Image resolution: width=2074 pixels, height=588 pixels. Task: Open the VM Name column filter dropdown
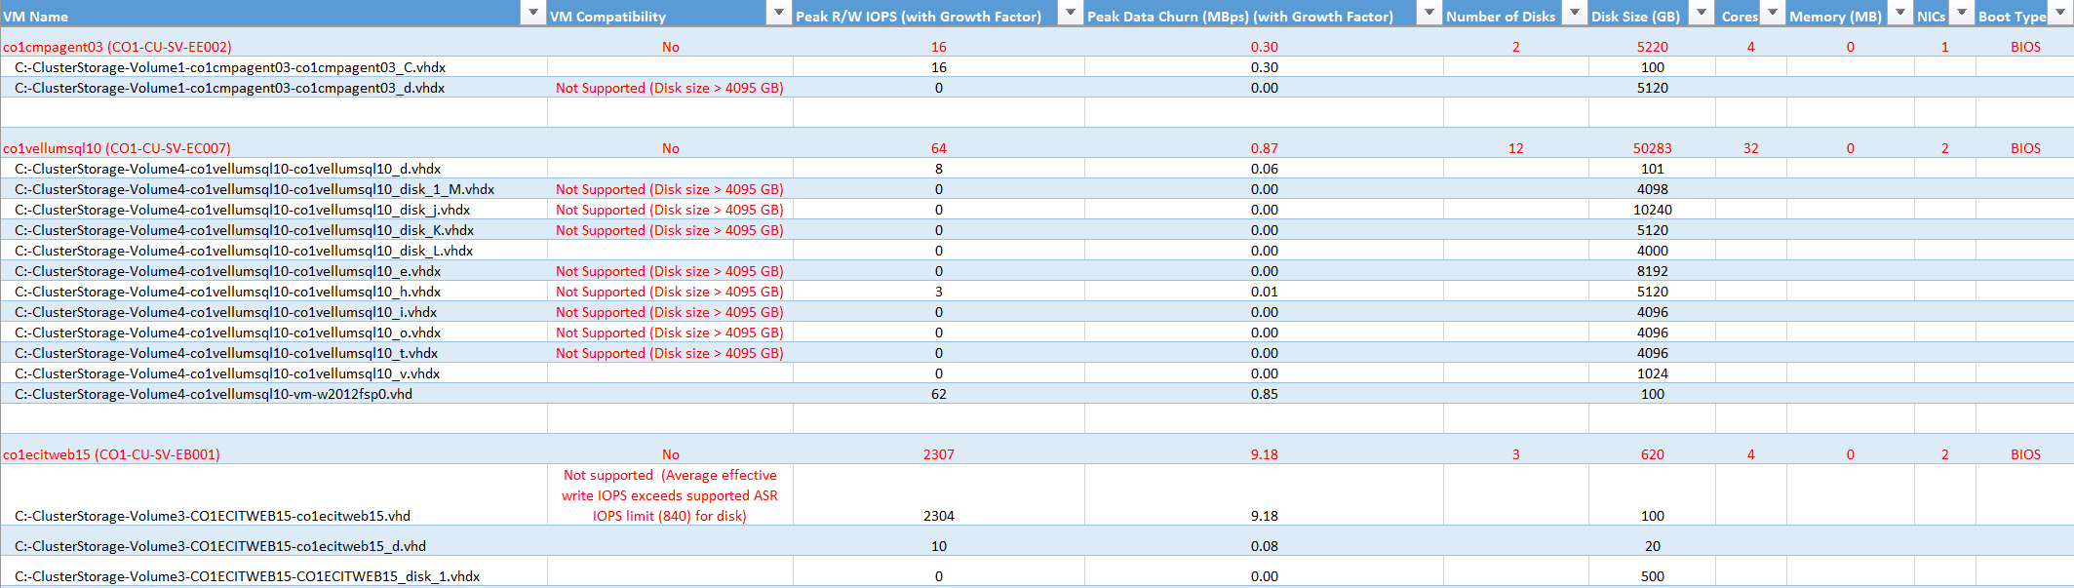(532, 13)
